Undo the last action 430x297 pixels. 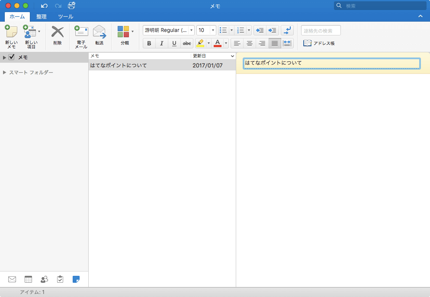[44, 6]
